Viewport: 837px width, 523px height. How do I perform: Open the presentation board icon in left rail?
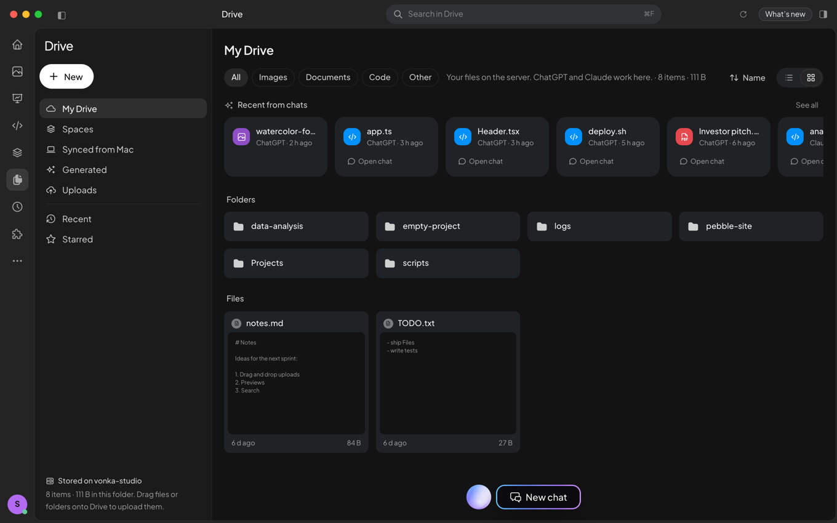click(17, 98)
